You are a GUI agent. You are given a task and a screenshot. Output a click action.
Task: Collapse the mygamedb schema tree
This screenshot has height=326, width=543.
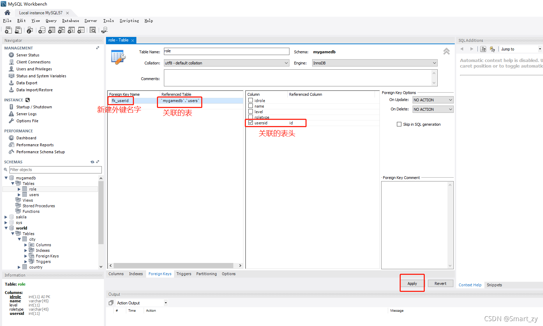point(6,178)
